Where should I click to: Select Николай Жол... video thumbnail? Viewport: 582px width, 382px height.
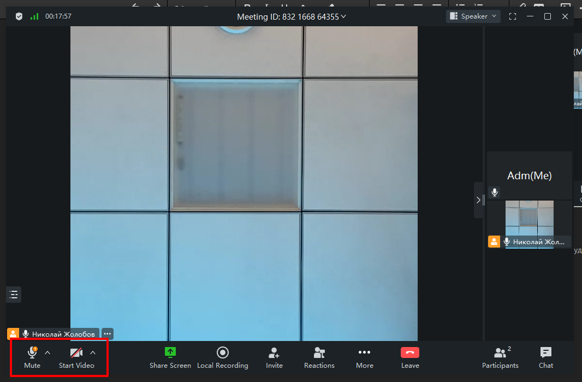[529, 224]
